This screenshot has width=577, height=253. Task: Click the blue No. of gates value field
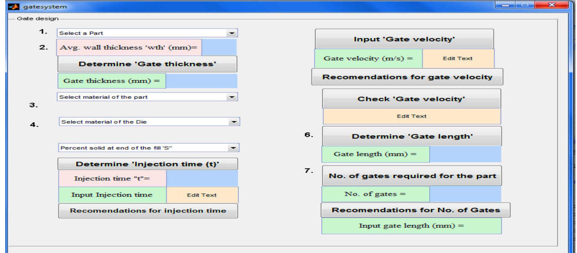tap(465, 194)
